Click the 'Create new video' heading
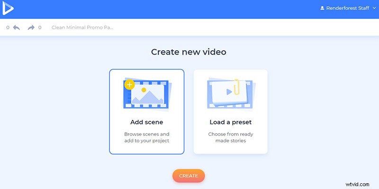This screenshot has width=379, height=189. click(x=189, y=52)
